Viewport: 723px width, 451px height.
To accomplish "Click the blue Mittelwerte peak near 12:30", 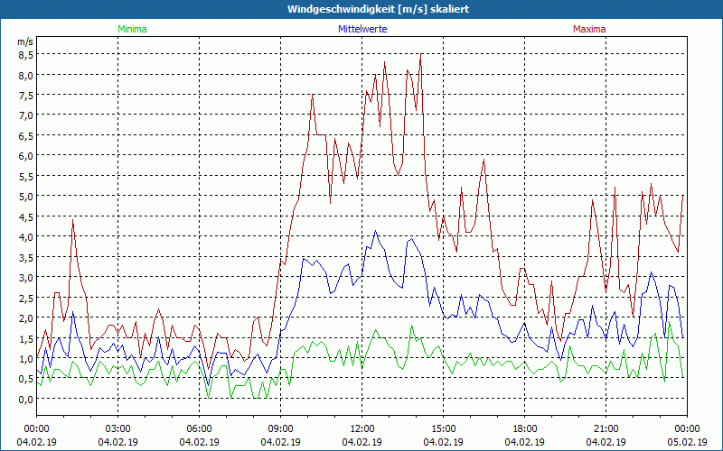I will [375, 231].
